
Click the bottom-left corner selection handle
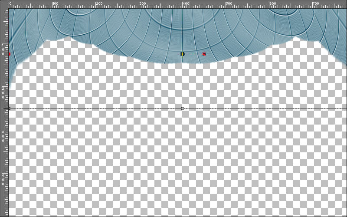(x=9, y=108)
